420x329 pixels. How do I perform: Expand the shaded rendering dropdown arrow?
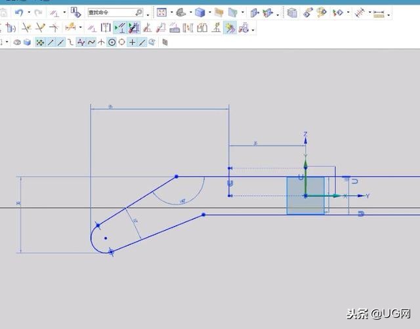210,12
